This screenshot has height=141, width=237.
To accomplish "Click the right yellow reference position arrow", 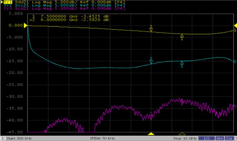I will [x=235, y=25].
